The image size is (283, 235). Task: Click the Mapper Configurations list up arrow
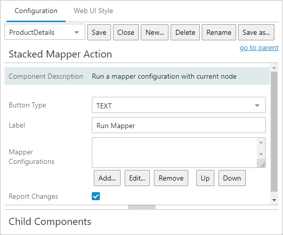(261, 142)
